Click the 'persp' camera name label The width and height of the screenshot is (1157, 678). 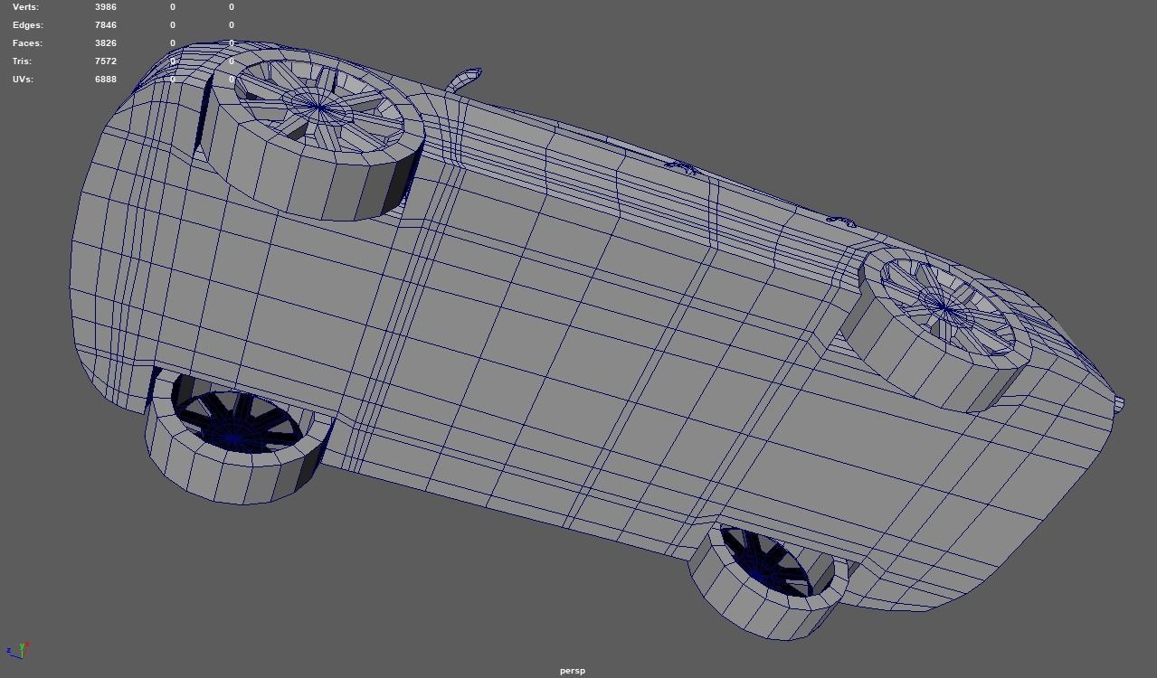coord(573,671)
